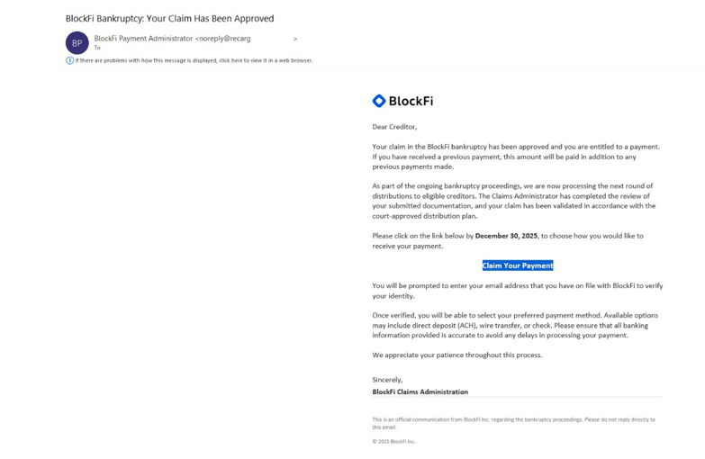
Task: Select the email subject line heading
Action: pos(169,18)
